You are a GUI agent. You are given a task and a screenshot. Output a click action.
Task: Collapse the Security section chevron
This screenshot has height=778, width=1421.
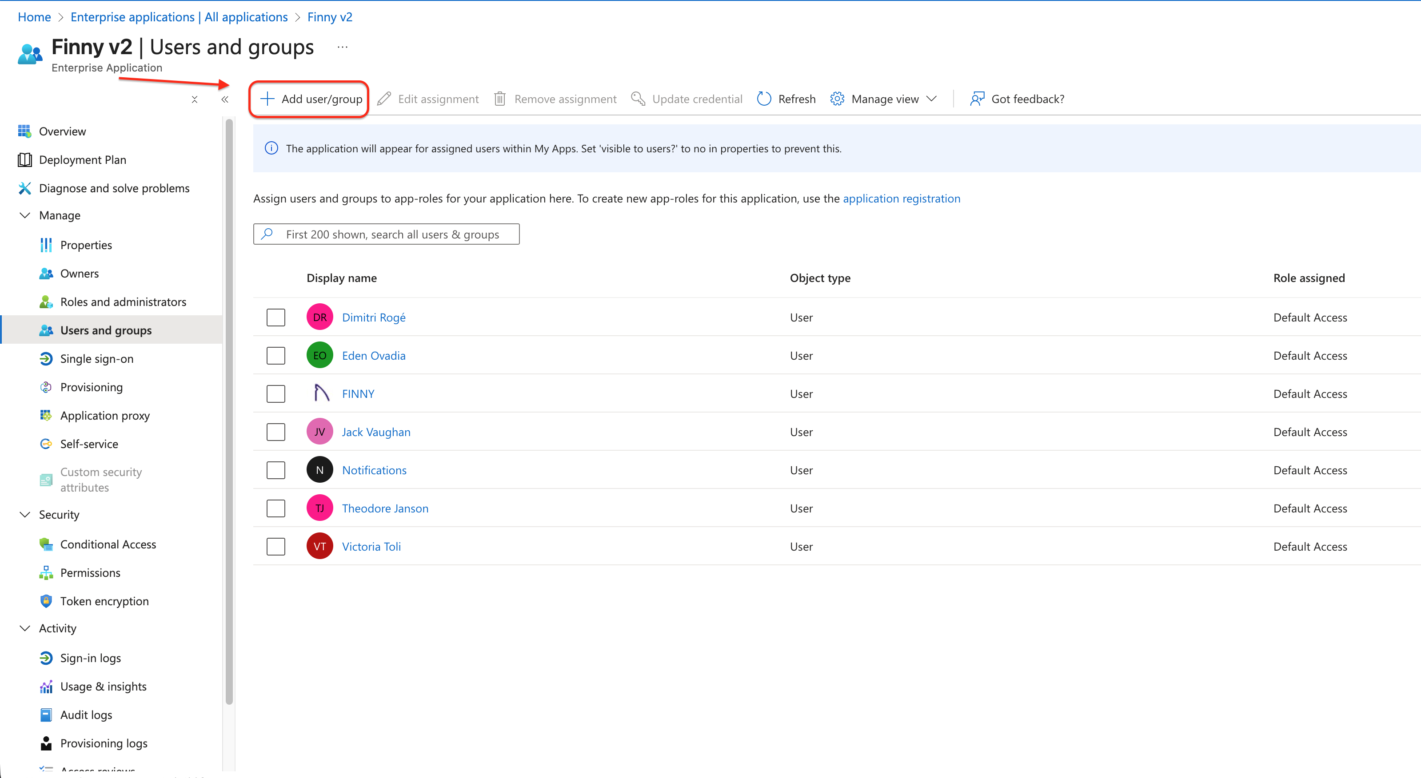(x=25, y=514)
